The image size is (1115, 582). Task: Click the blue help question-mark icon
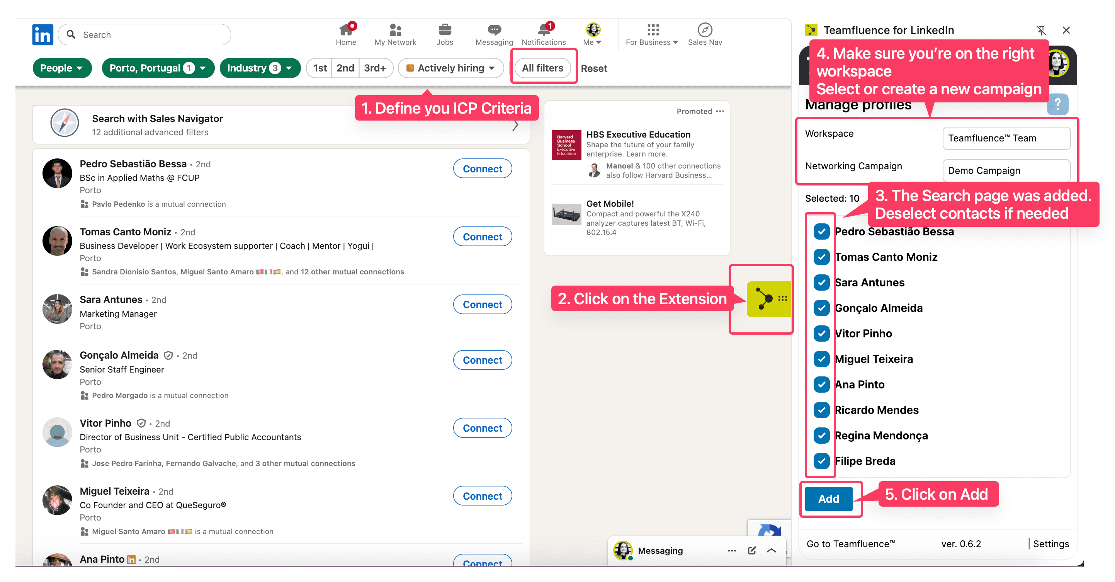point(1057,104)
